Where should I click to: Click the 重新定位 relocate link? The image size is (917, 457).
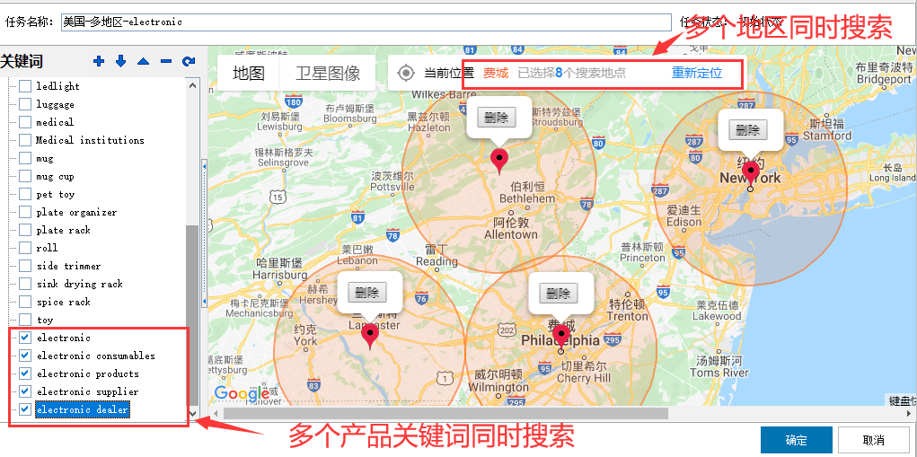(697, 73)
